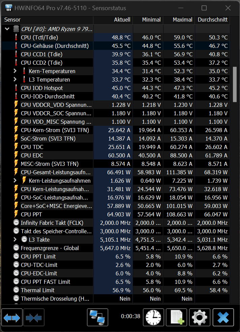Click thermometer icon next to Kern-Temperaturen

[x=24, y=71]
